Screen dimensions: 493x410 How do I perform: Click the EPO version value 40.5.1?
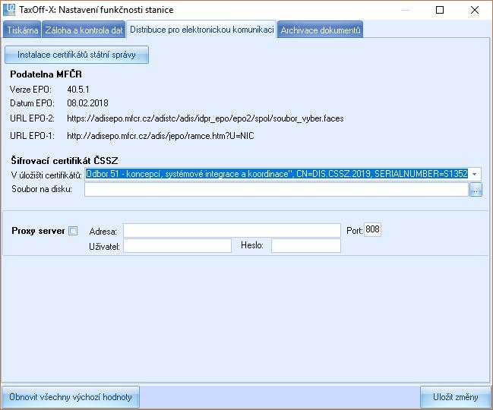78,90
